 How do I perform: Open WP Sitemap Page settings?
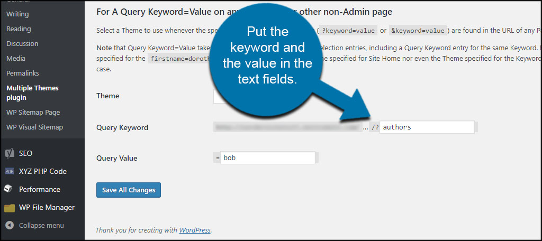pos(33,113)
